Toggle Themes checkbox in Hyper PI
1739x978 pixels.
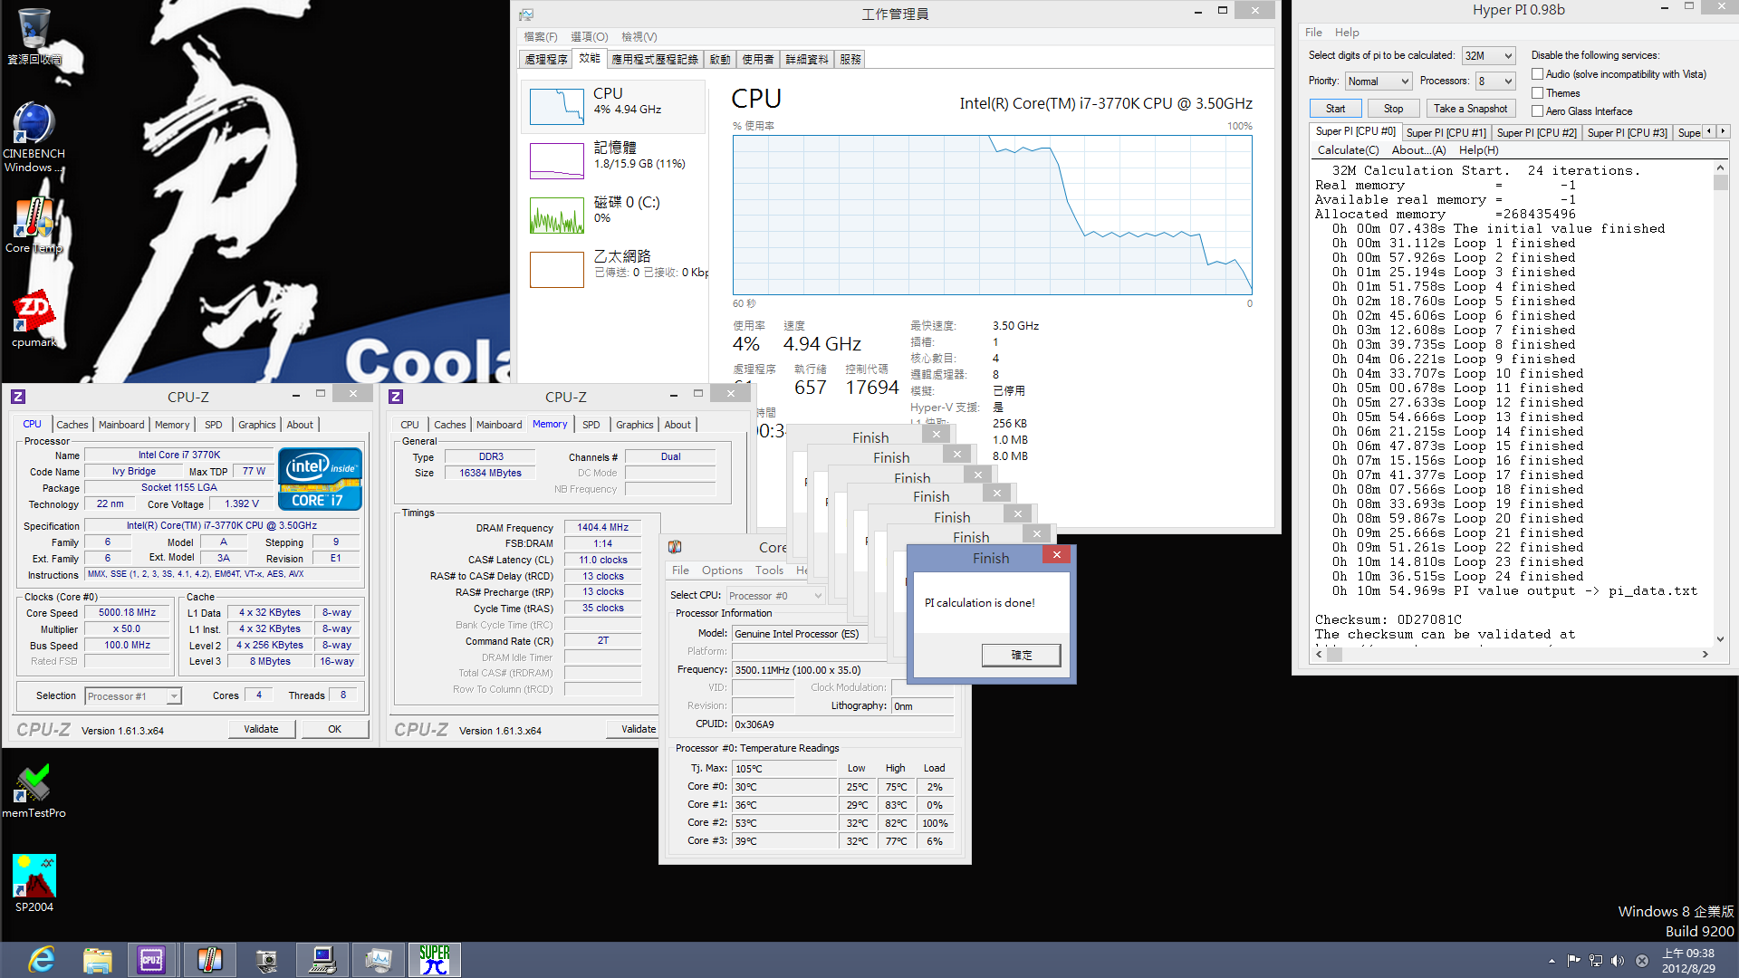1537,93
